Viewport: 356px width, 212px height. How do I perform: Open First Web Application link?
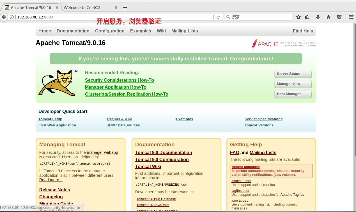click(x=57, y=125)
